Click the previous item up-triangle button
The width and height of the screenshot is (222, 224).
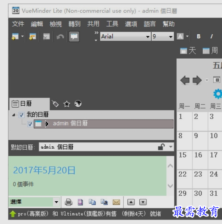point(131,202)
